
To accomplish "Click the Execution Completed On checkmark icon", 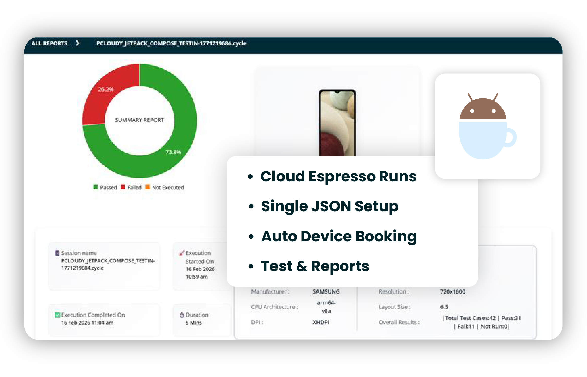I will pyautogui.click(x=57, y=315).
